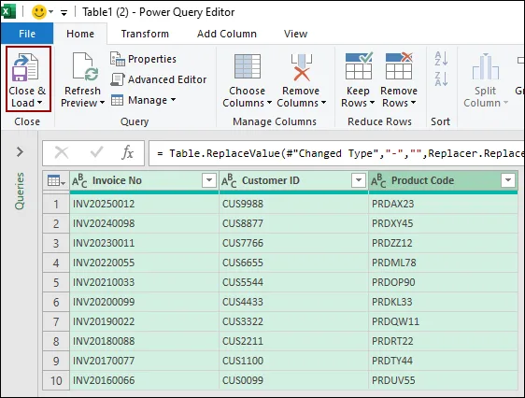Cancel the formula edit with X
Screen dimensions: 525x398
coord(62,153)
